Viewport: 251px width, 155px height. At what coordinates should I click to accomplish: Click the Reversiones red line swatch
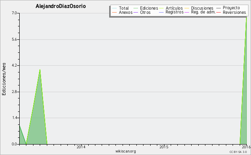[x=218, y=12]
